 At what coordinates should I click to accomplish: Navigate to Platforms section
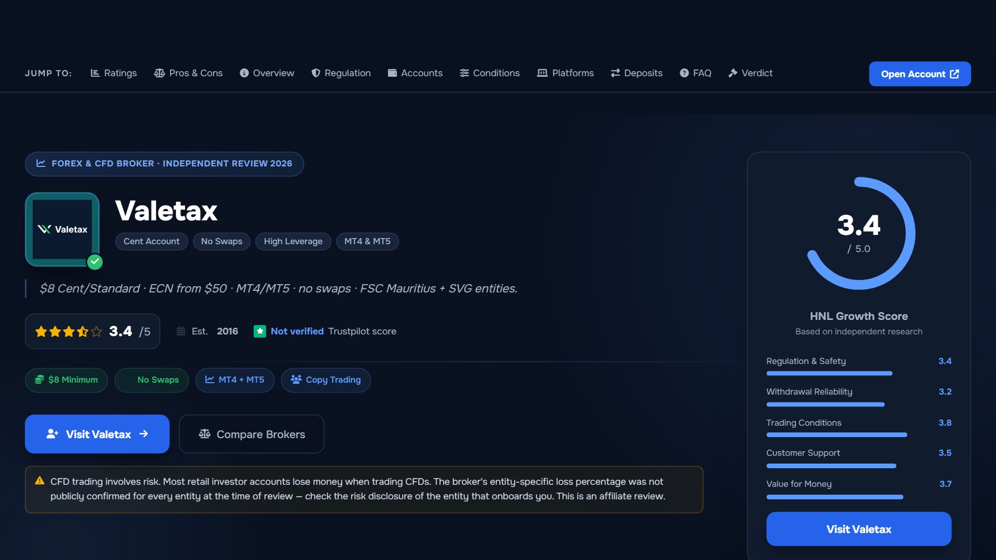565,73
